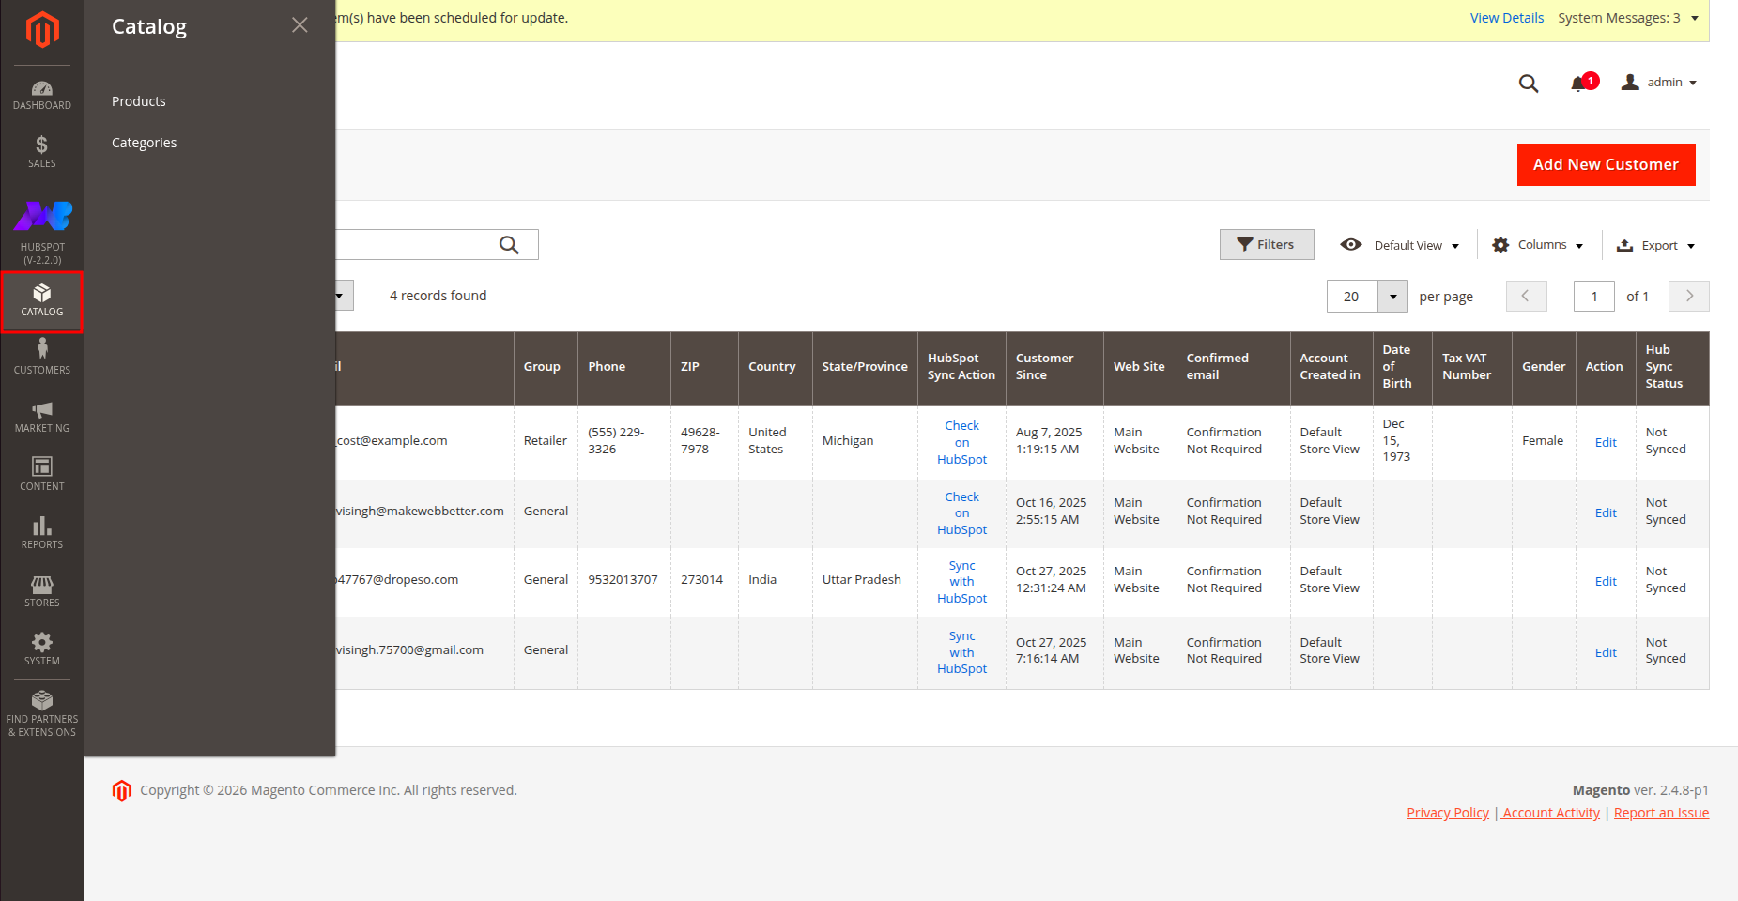Click the notifications bell icon
Image resolution: width=1738 pixels, height=901 pixels.
[1578, 84]
